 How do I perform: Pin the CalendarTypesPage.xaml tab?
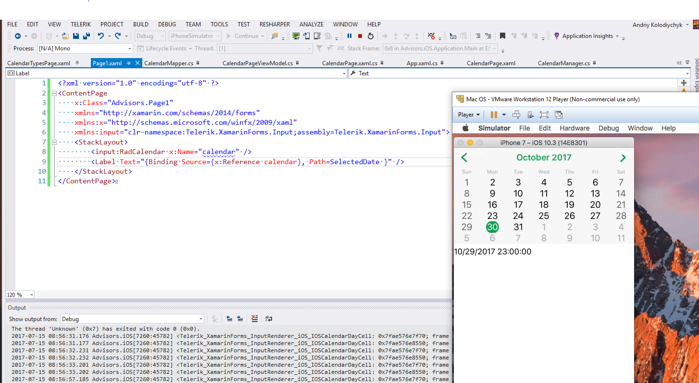coord(77,63)
